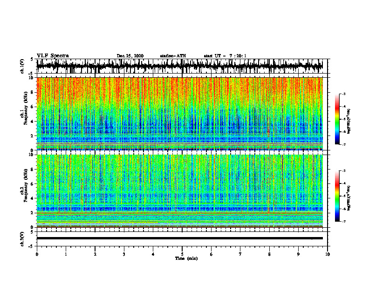Click the '5' tick on ch.1(V) axis
The image size is (369, 285).
pos(32,60)
